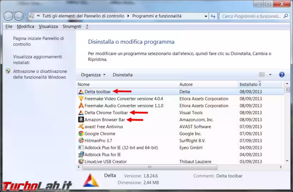Sort by the Autore column header

pos(208,84)
